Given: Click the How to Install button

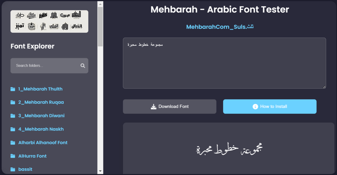Looking at the screenshot, I should pyautogui.click(x=270, y=107).
